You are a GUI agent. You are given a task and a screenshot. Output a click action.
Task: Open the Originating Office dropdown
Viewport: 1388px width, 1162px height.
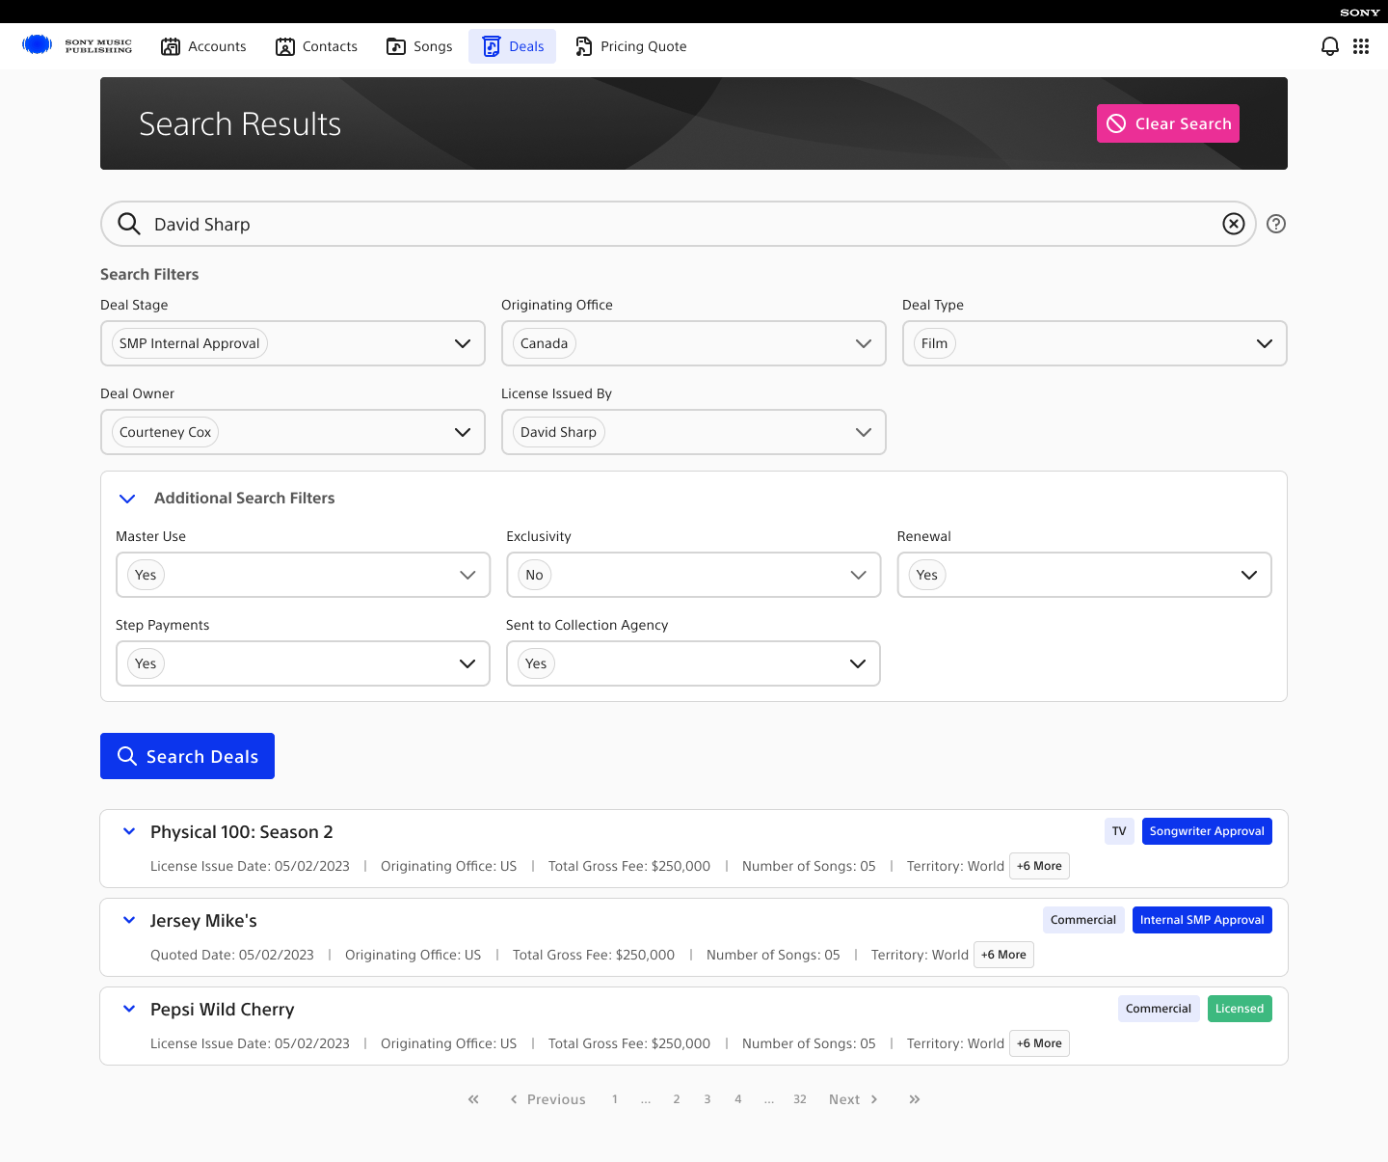(694, 343)
